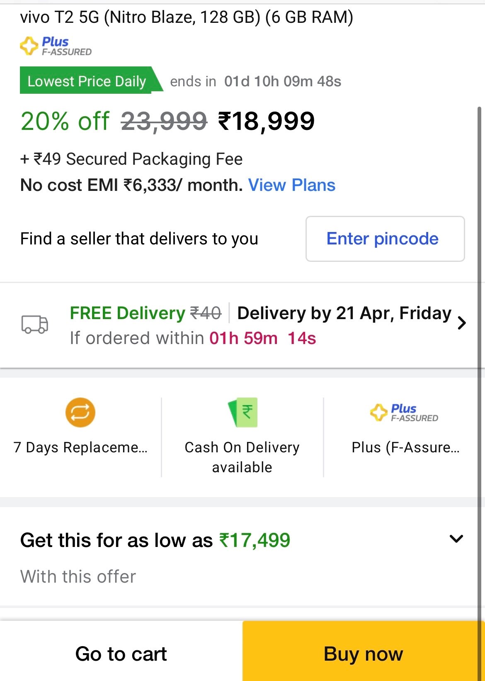
Task: Open View Plans for EMI
Action: [x=291, y=185]
